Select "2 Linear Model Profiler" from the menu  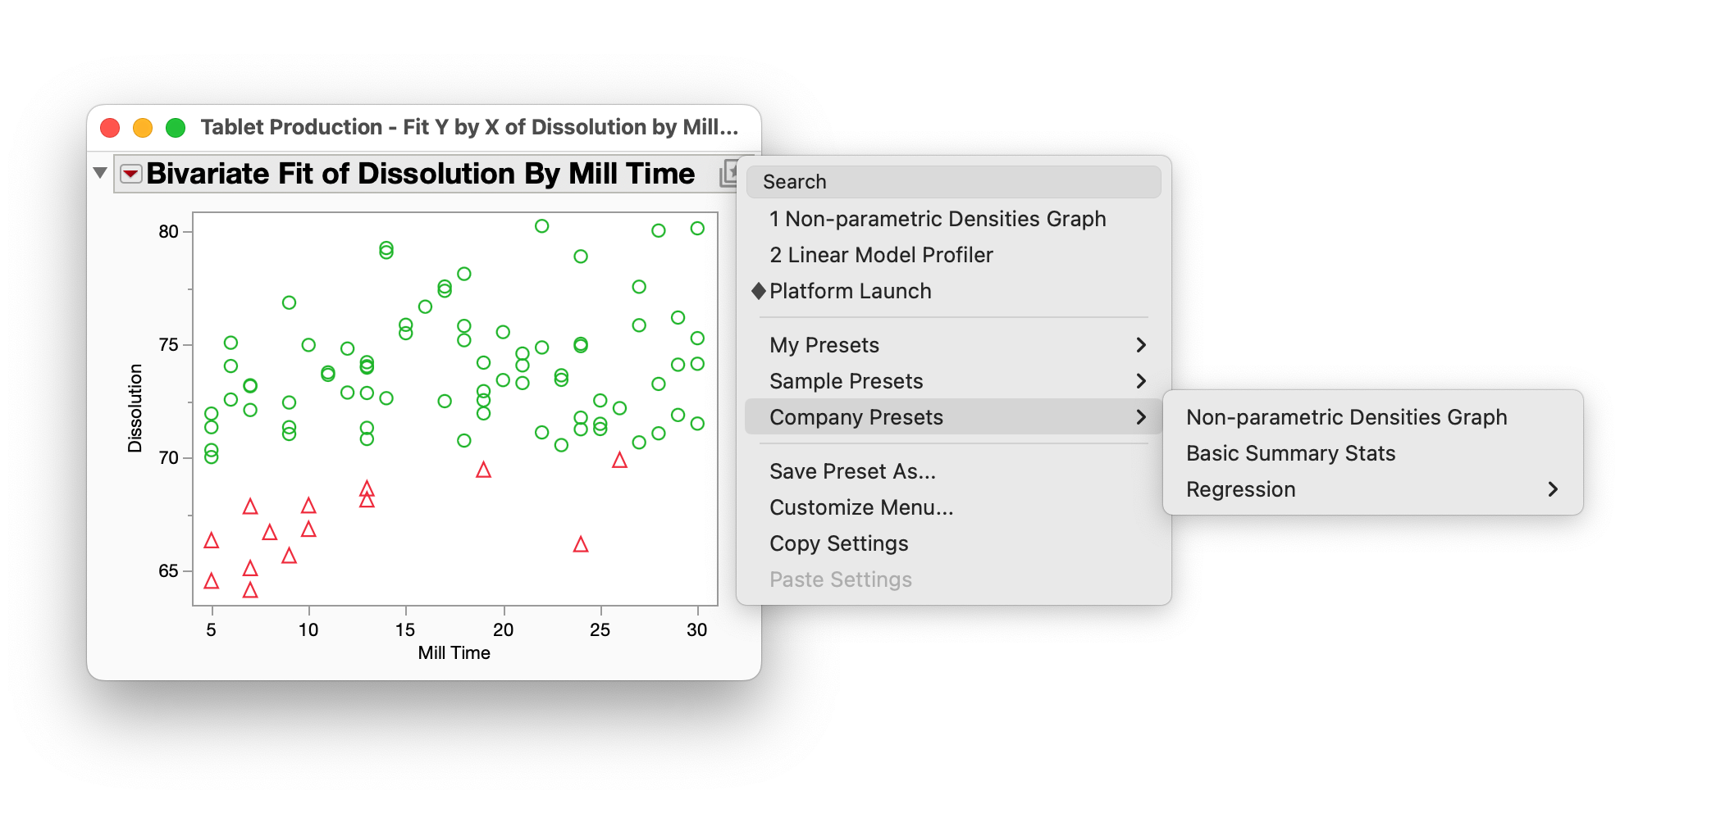[880, 255]
